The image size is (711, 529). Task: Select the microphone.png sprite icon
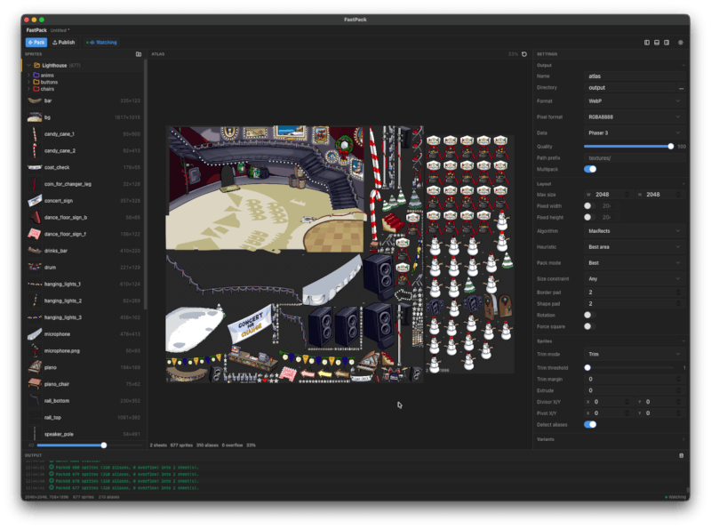[35, 350]
